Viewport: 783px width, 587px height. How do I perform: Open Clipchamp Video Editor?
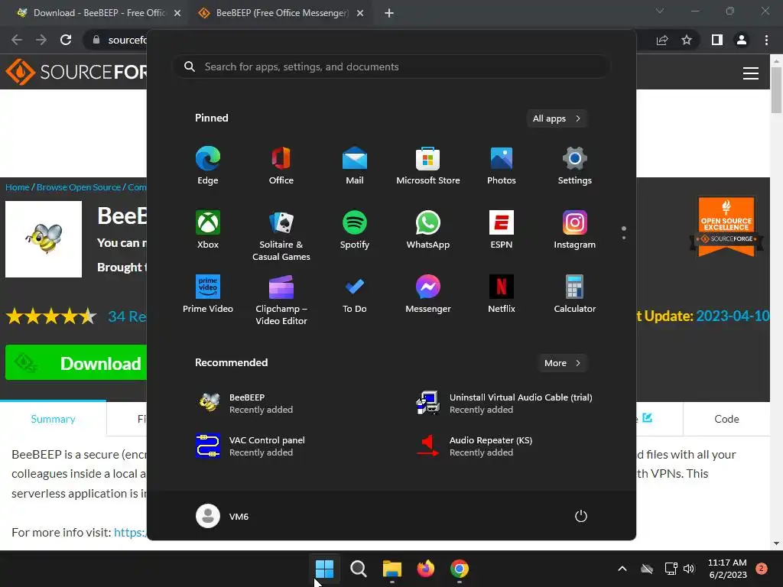281,300
